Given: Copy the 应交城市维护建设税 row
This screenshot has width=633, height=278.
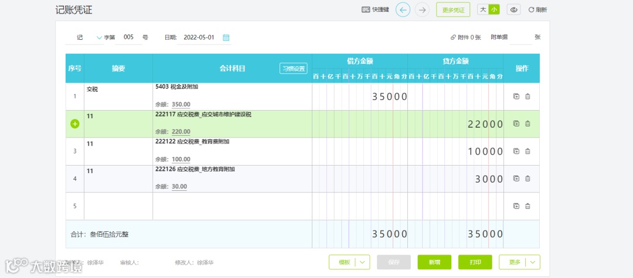Looking at the screenshot, I should pyautogui.click(x=516, y=123).
